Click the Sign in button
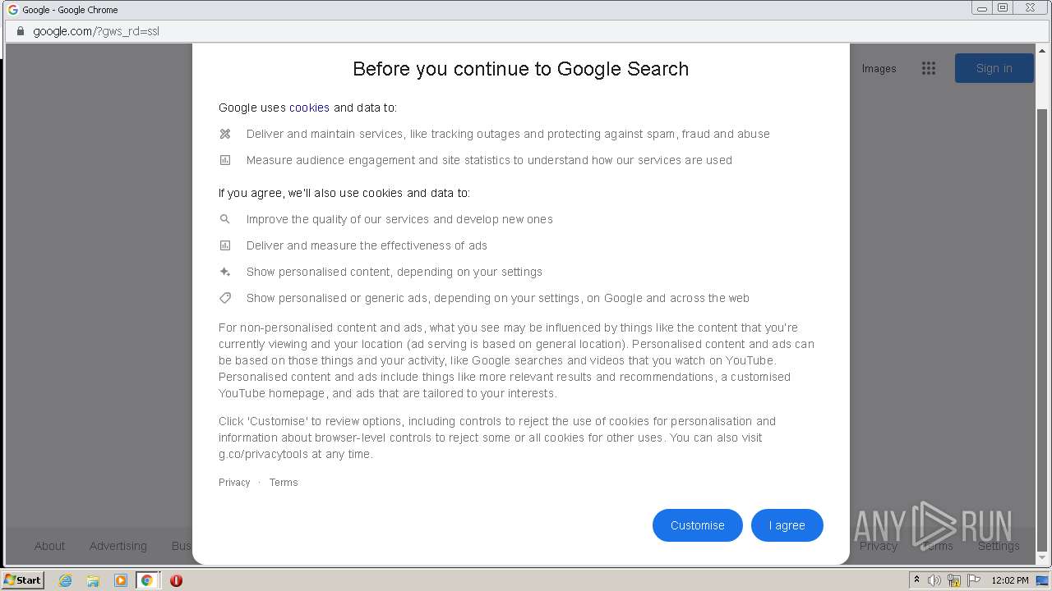This screenshot has width=1052, height=591. pyautogui.click(x=994, y=68)
